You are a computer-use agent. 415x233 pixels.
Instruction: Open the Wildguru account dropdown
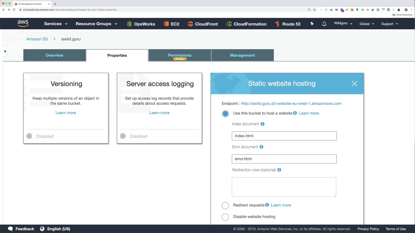click(x=343, y=24)
